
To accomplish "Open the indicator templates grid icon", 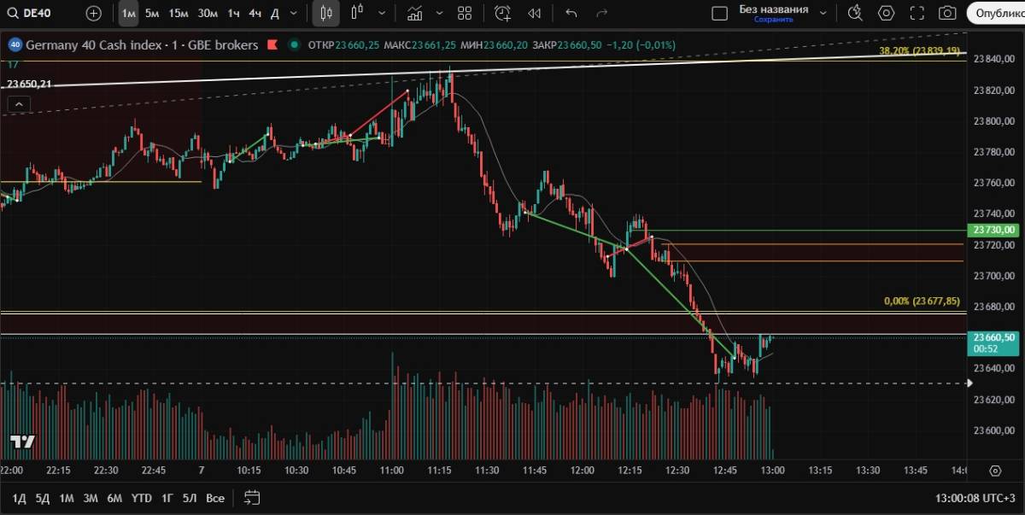I will coord(465,13).
